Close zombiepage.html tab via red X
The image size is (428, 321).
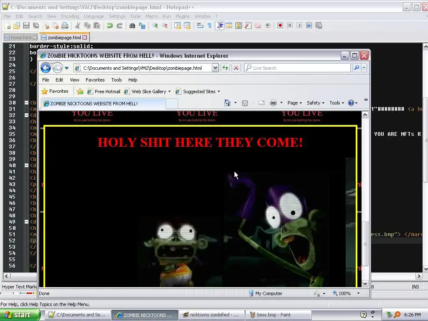(84, 37)
